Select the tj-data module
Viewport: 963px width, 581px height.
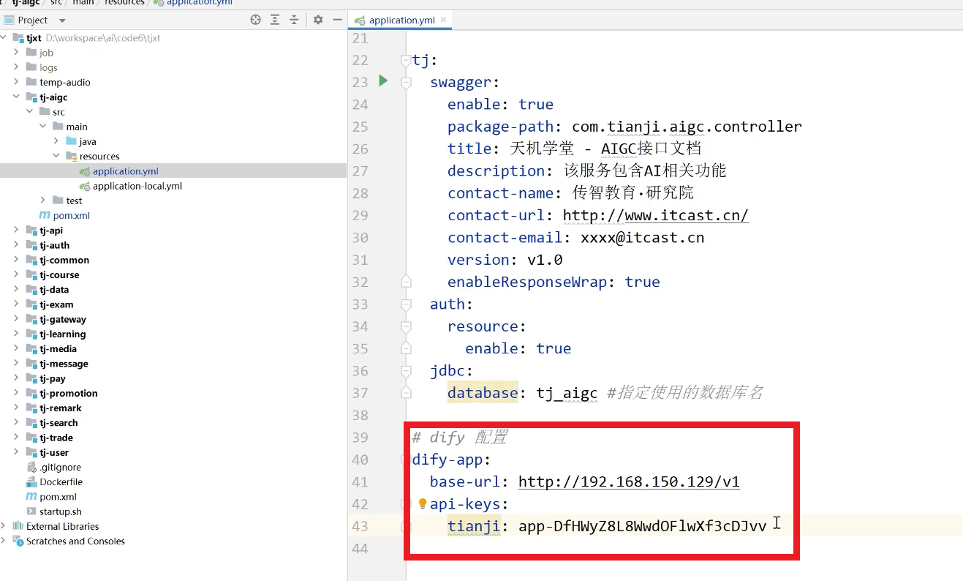[54, 290]
